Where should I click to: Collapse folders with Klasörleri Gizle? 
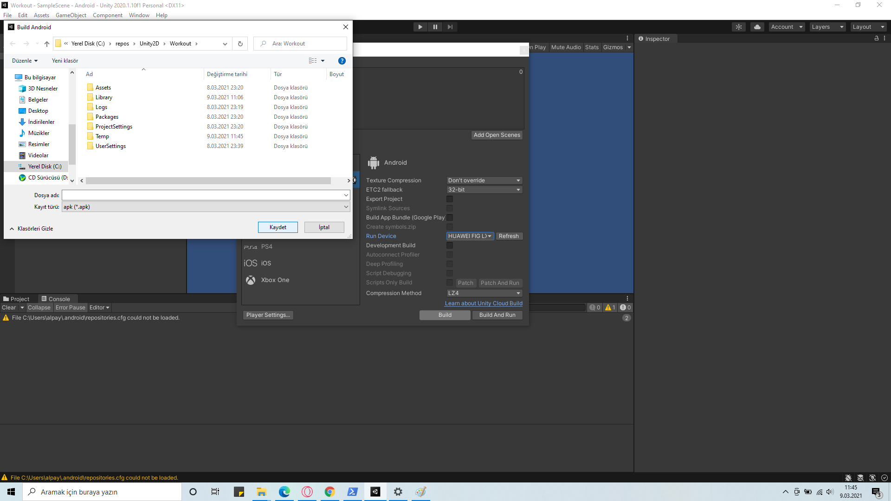pos(31,229)
